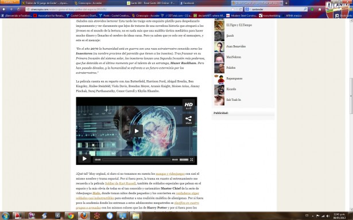Open the 'Soldier de Kurt Russell' link
The image size is (353, 220).
(x=121, y=183)
